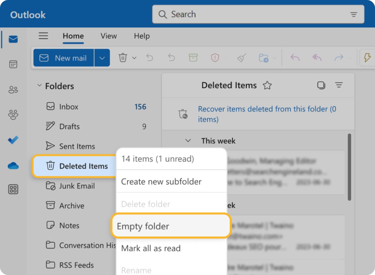
Task: Collapse the Folders section
Action: pos(39,85)
